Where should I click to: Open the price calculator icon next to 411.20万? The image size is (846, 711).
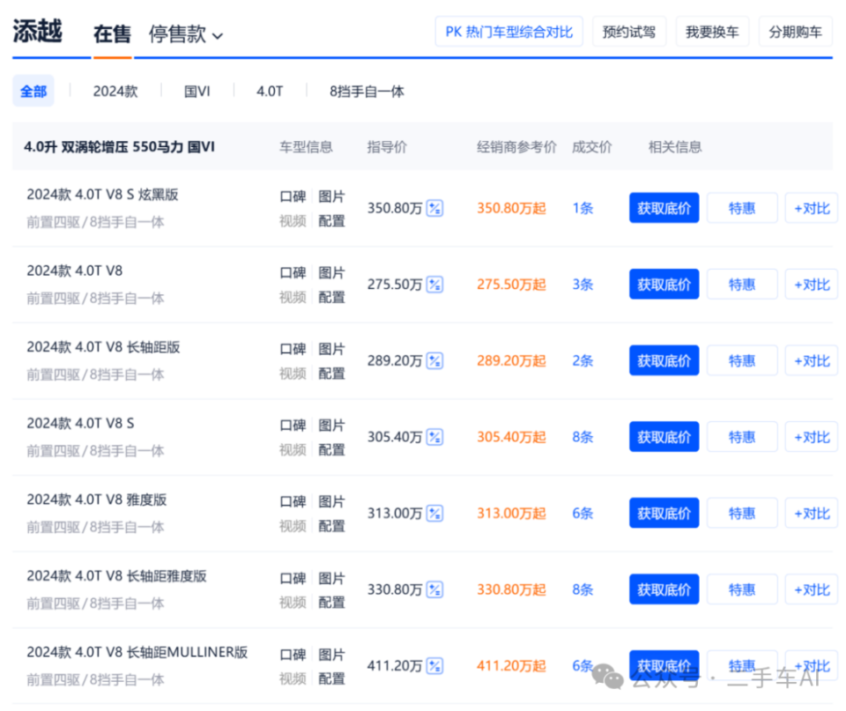click(434, 666)
